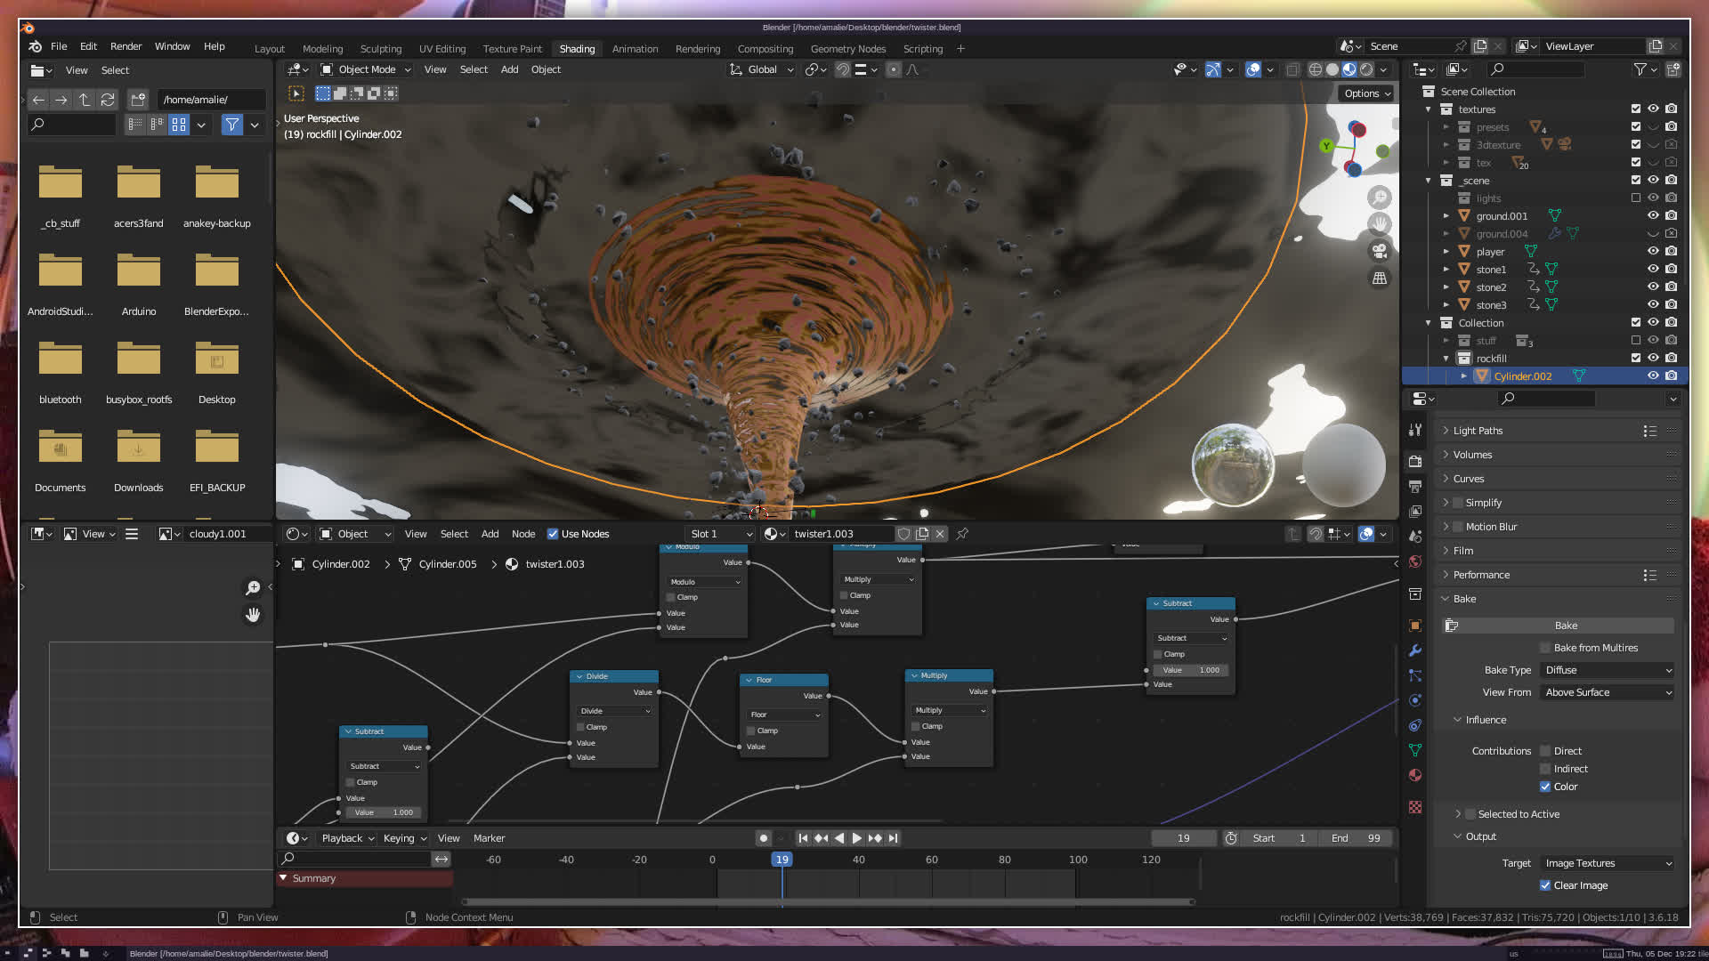Pin the node editor material with pin icon

click(x=962, y=534)
